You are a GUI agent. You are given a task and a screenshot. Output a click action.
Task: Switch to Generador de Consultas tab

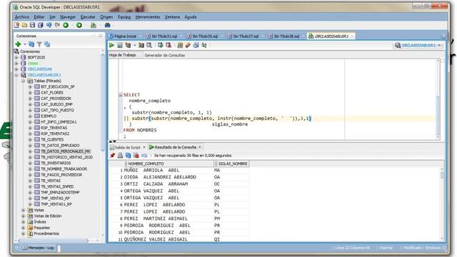click(165, 55)
